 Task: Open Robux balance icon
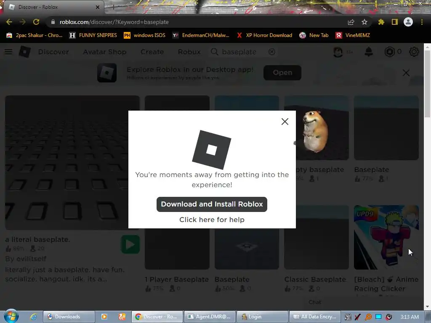(389, 52)
